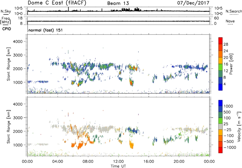Image resolution: width=242 pixels, height=168 pixels.
Task: Pick the red bottom segment of velocity colorbar
Action: (221, 150)
